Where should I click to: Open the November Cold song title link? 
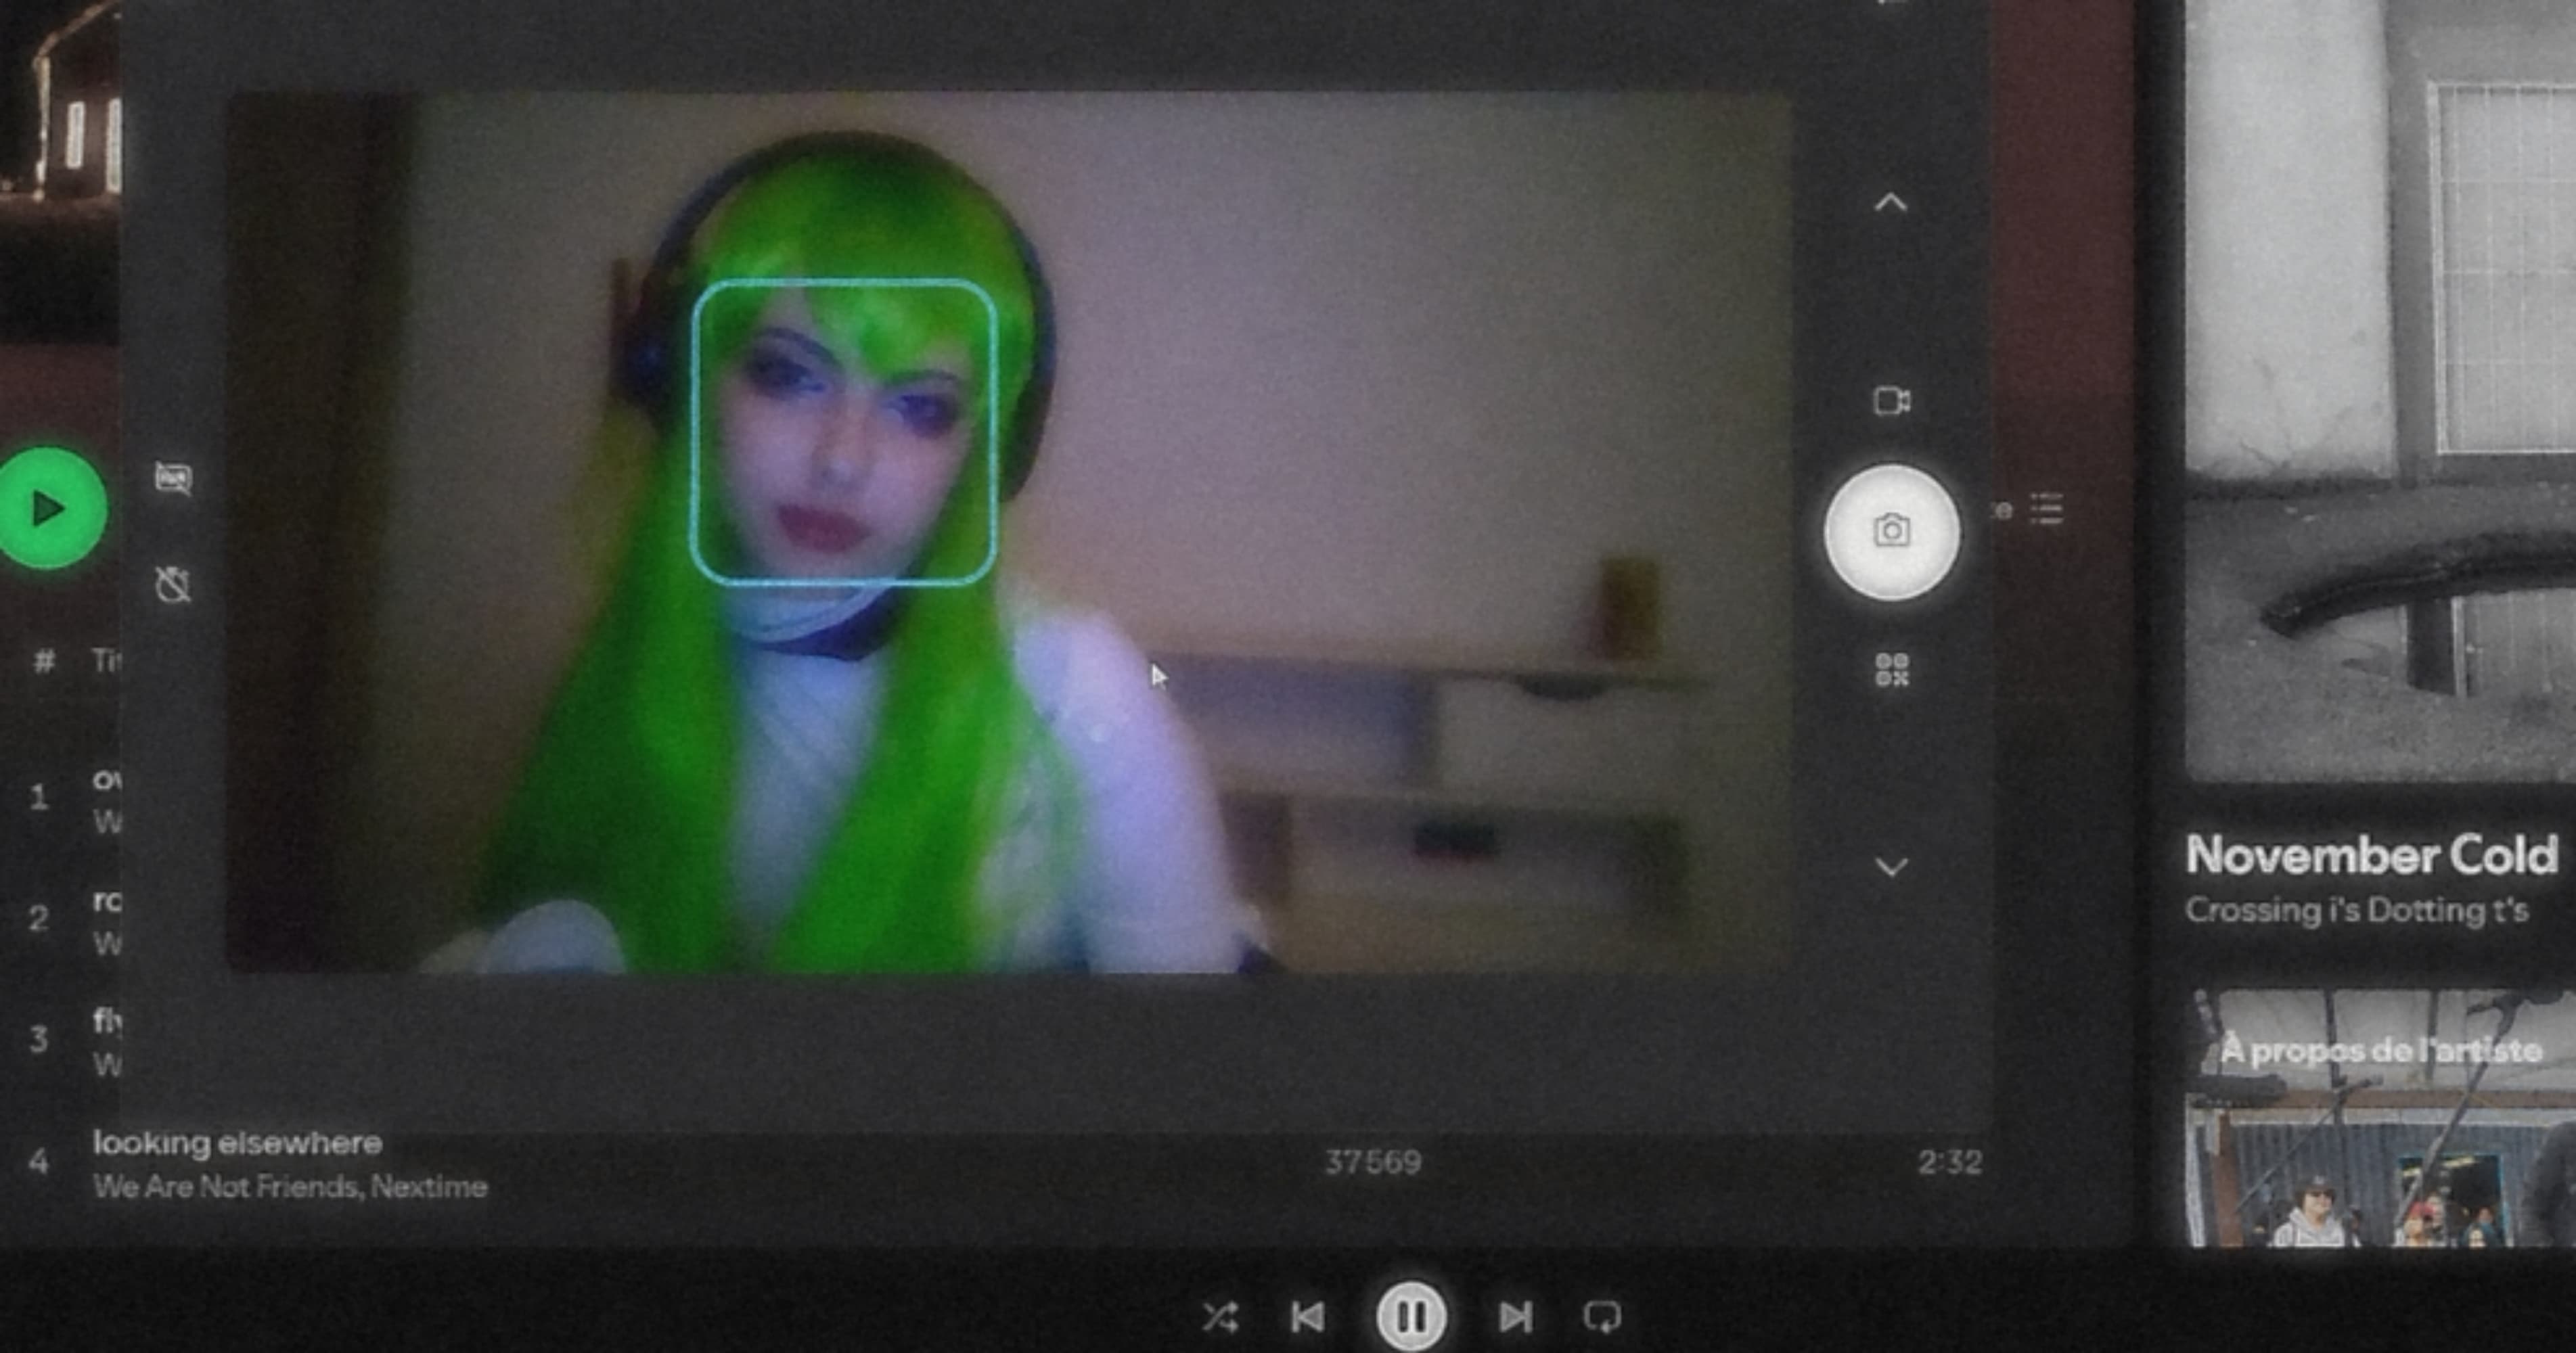point(2370,856)
